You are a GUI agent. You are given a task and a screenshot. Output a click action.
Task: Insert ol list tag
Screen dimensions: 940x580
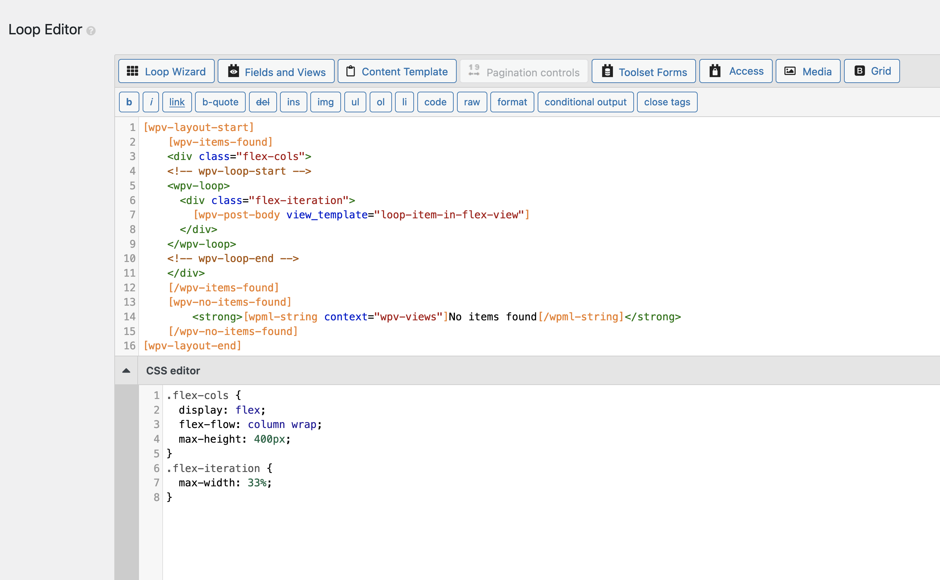(380, 102)
